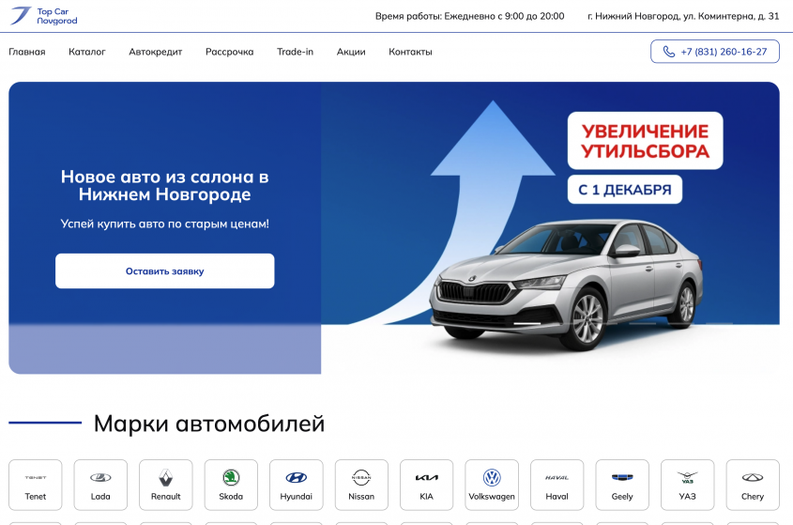Image resolution: width=793 pixels, height=525 pixels.
Task: Select the Geely brand card
Action: 622,485
